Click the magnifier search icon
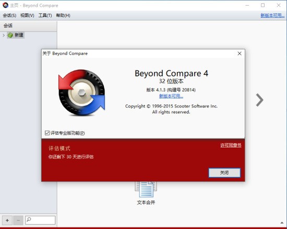Screen dimensions: 287x229 tap(29, 219)
